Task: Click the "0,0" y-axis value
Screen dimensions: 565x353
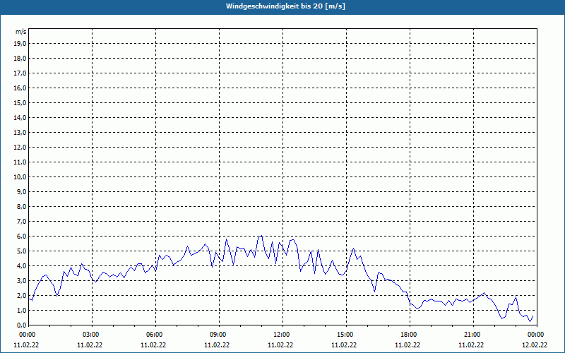Action: (x=21, y=325)
